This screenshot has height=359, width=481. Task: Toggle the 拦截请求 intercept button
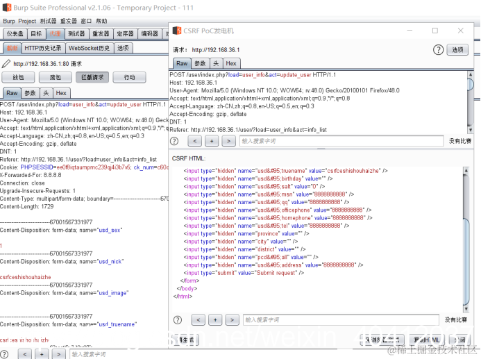coord(92,77)
